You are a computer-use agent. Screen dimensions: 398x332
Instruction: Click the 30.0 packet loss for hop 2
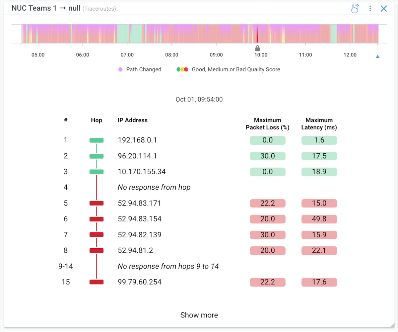(x=268, y=156)
